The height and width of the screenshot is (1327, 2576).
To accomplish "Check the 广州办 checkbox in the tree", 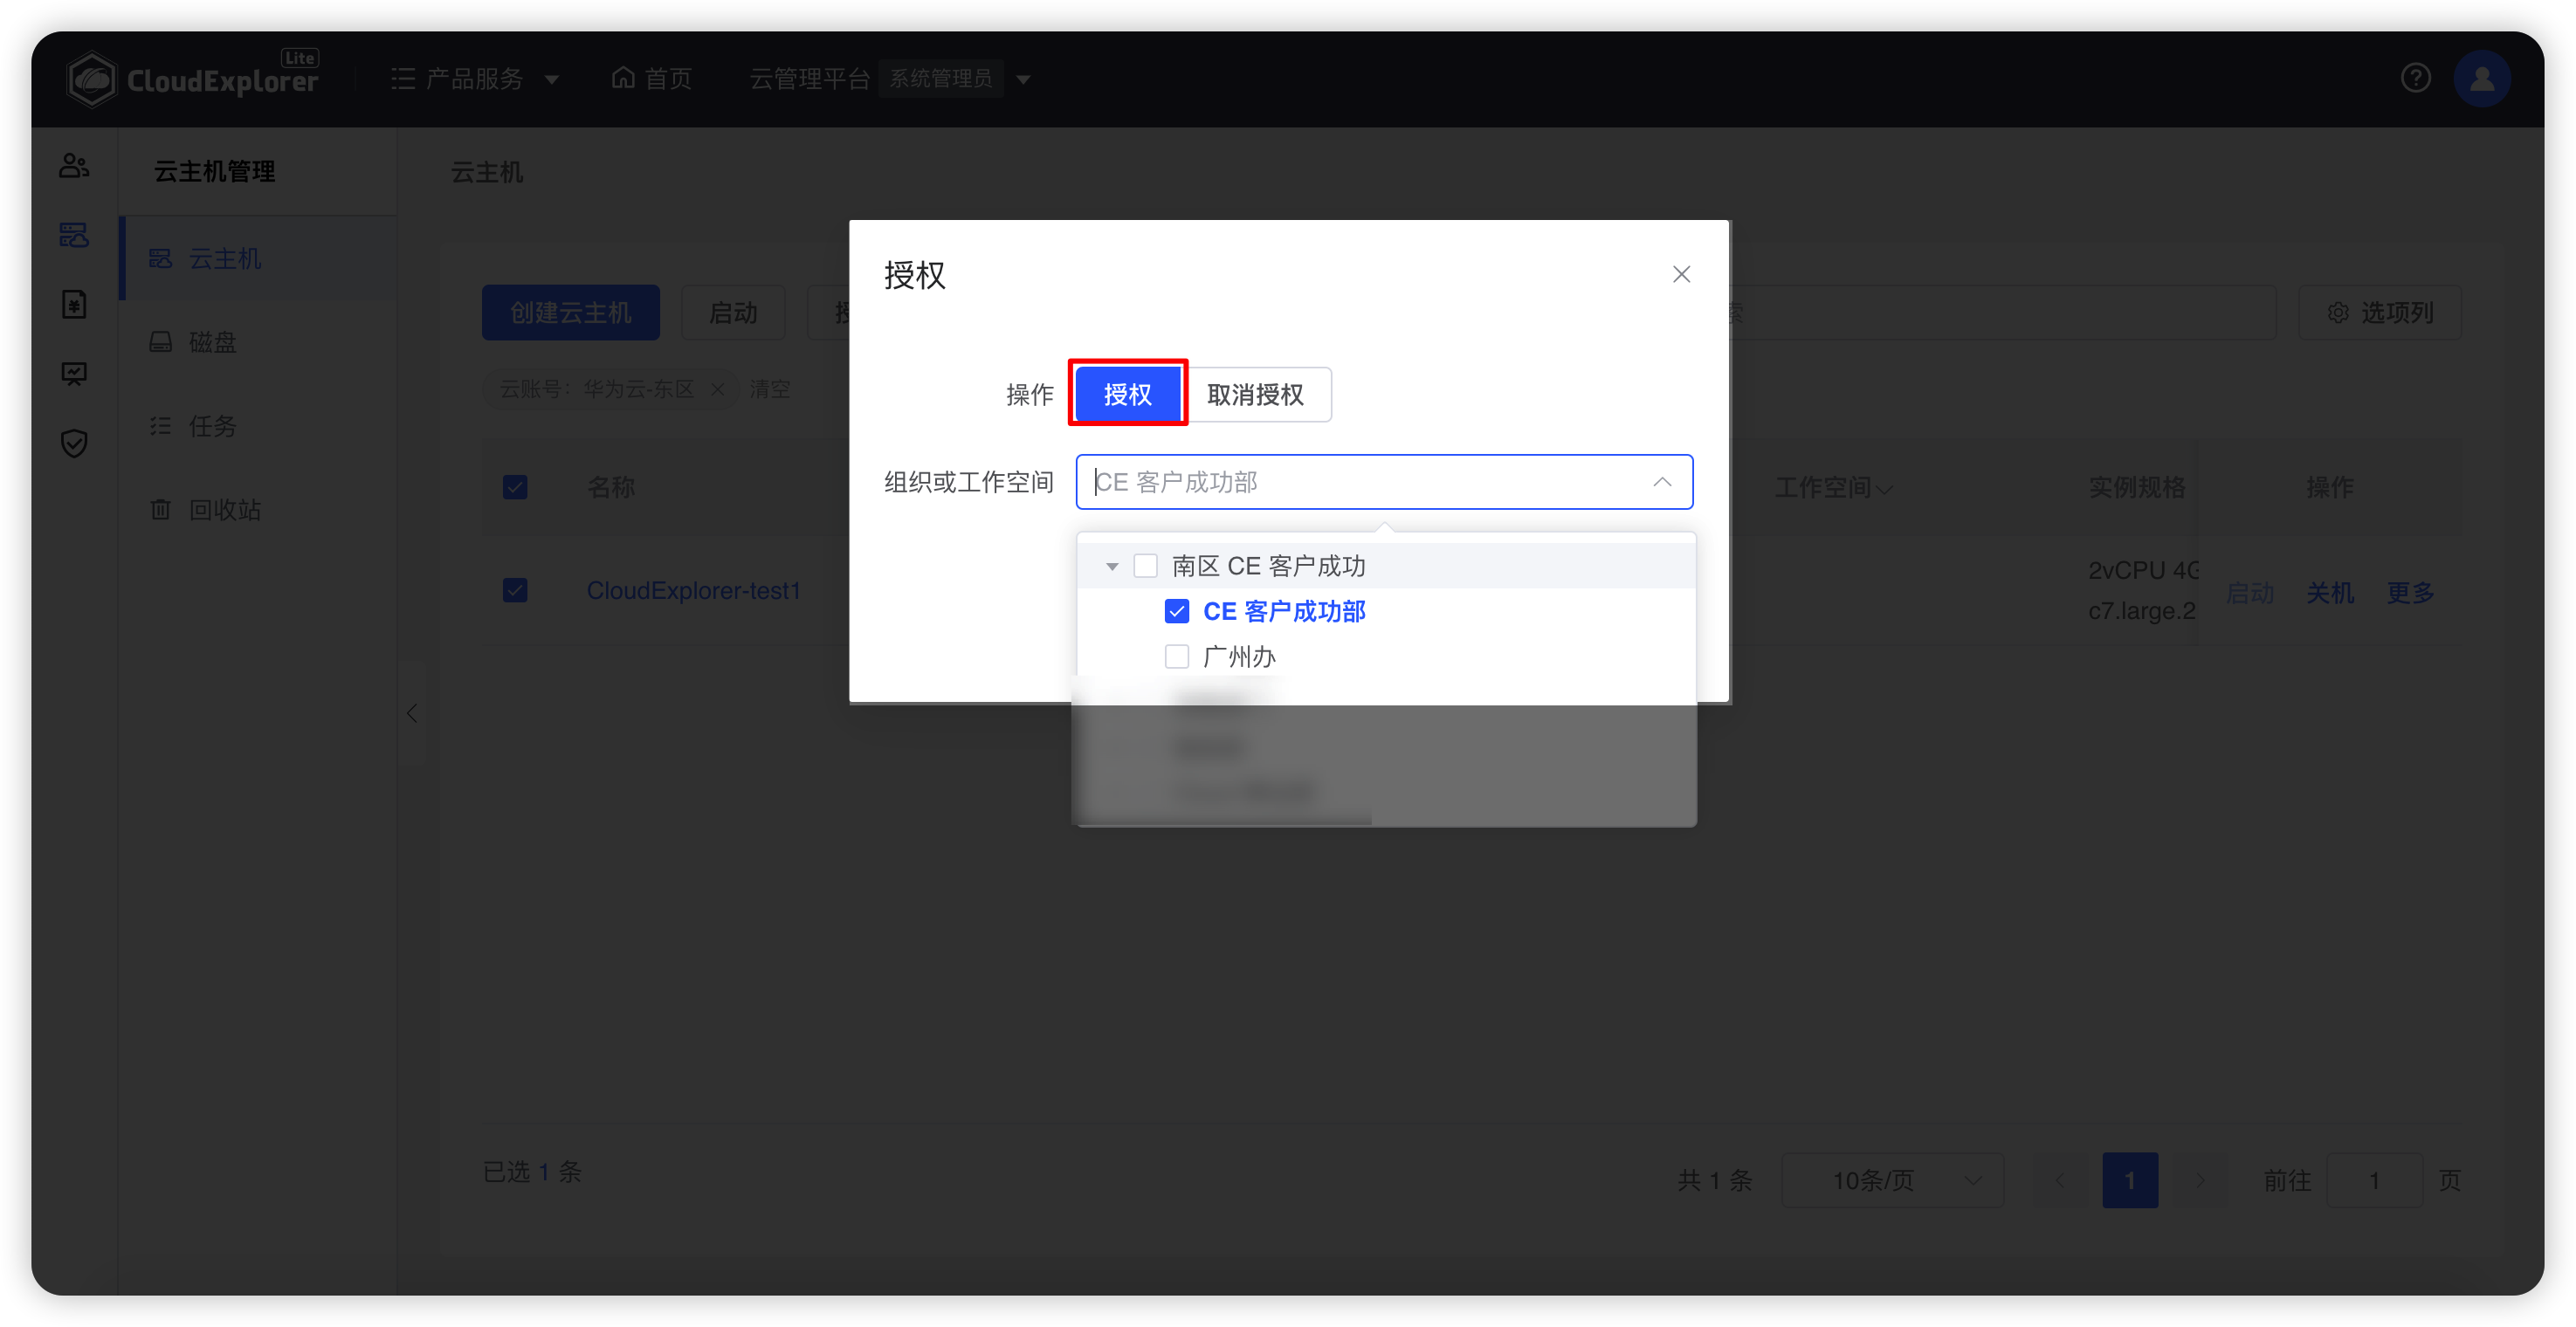I will pos(1177,656).
